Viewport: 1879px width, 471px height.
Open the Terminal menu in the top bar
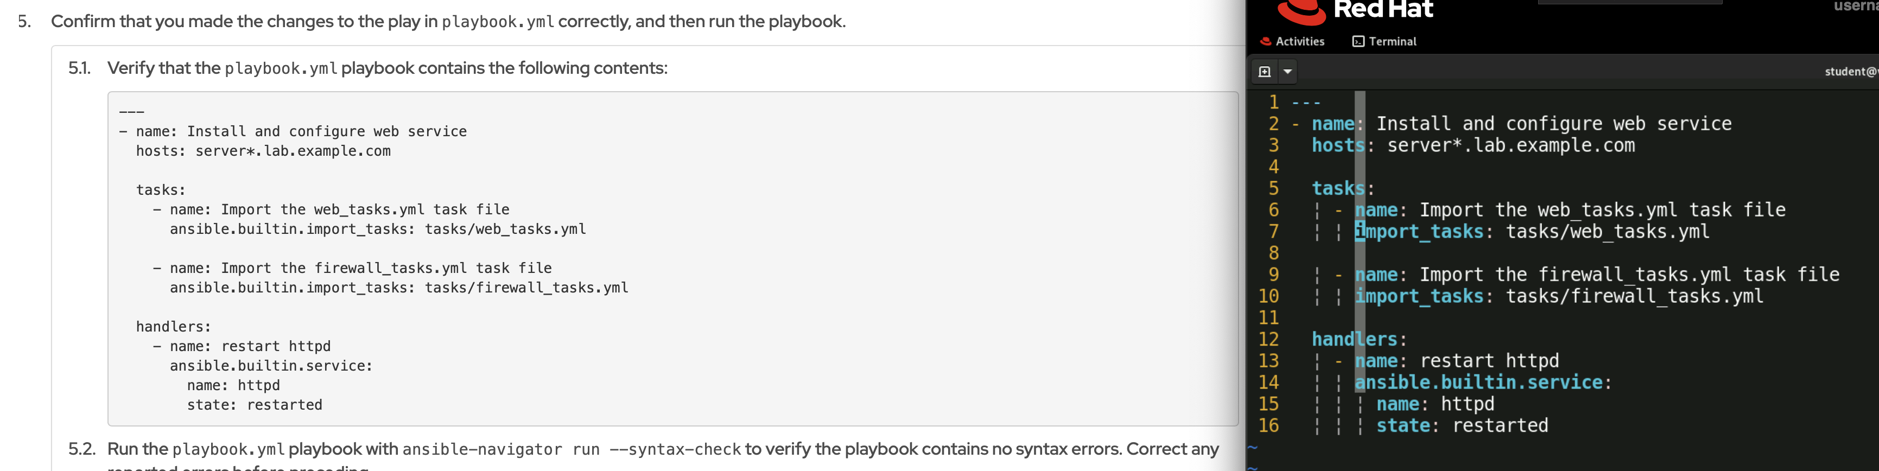[x=1392, y=42]
